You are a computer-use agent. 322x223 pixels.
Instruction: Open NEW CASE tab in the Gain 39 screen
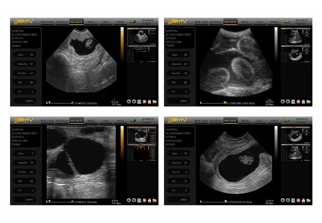(47, 22)
